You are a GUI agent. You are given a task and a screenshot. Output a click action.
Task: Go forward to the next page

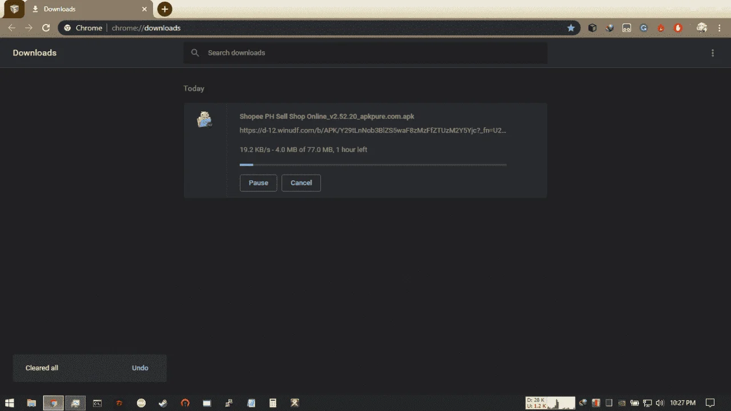click(29, 27)
